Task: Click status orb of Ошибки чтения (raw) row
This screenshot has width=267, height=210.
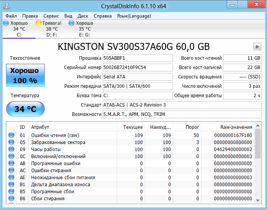Action: click(11, 135)
